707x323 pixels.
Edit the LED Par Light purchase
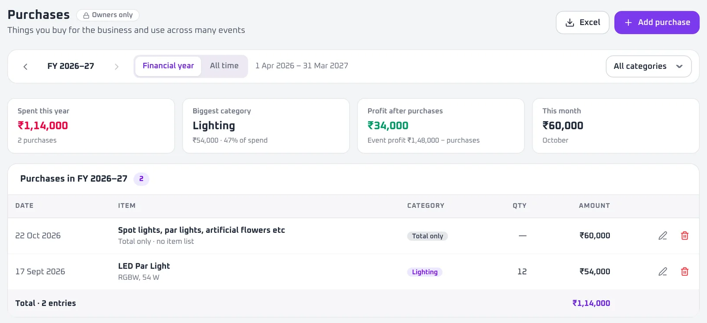point(662,272)
